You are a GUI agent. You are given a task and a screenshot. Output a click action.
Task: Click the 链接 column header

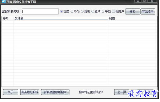click(132, 18)
